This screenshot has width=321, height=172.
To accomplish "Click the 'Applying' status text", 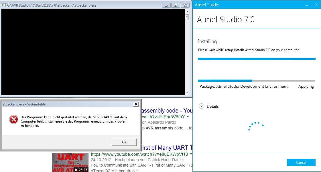I will 306,86.
